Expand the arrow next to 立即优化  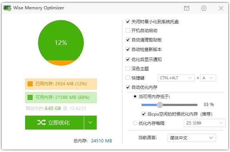(x=90, y=123)
